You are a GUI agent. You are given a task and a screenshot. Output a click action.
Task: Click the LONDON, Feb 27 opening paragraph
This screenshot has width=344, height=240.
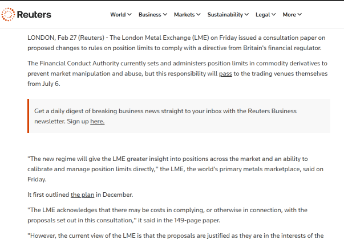tap(176, 43)
